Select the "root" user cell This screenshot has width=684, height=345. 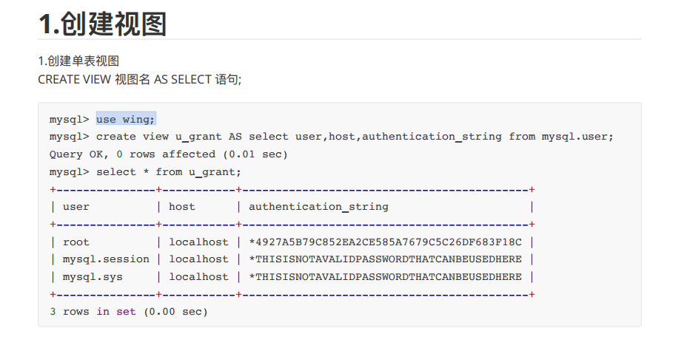click(x=76, y=242)
